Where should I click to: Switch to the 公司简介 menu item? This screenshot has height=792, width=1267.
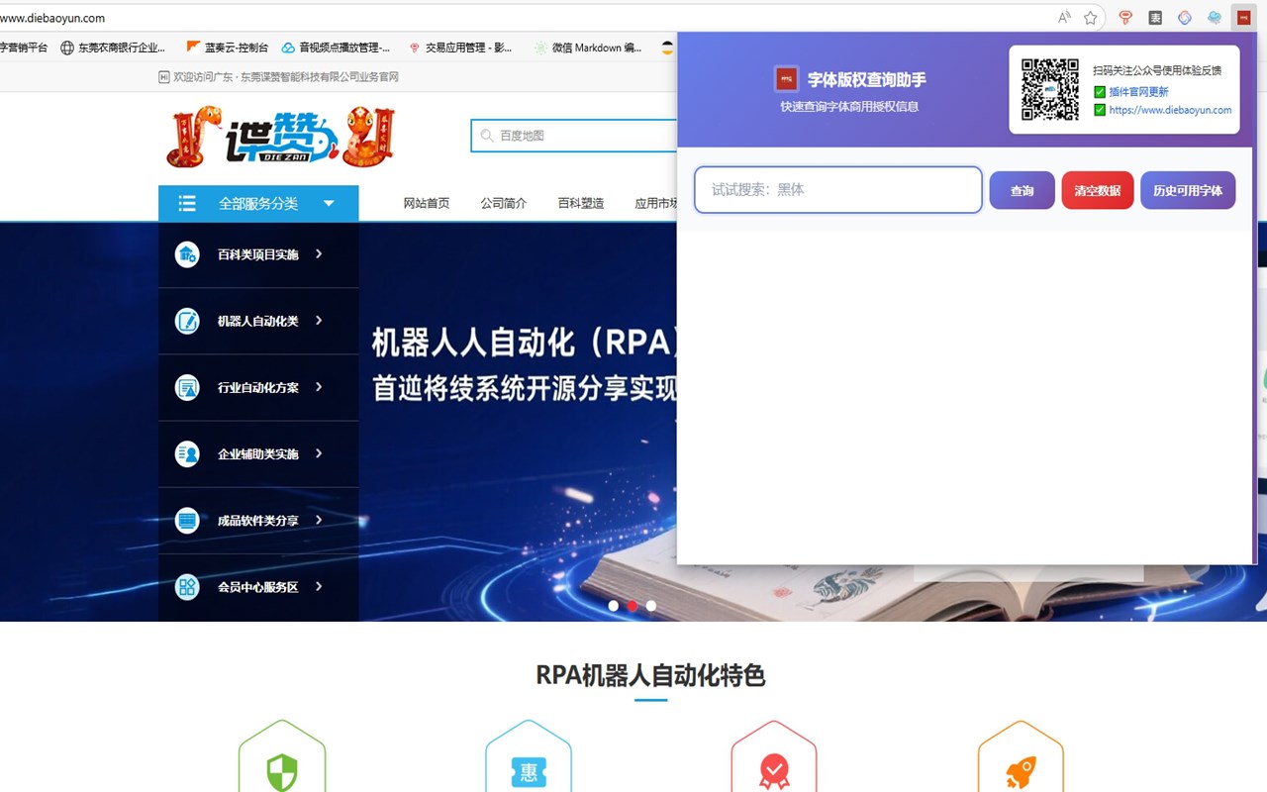point(503,203)
